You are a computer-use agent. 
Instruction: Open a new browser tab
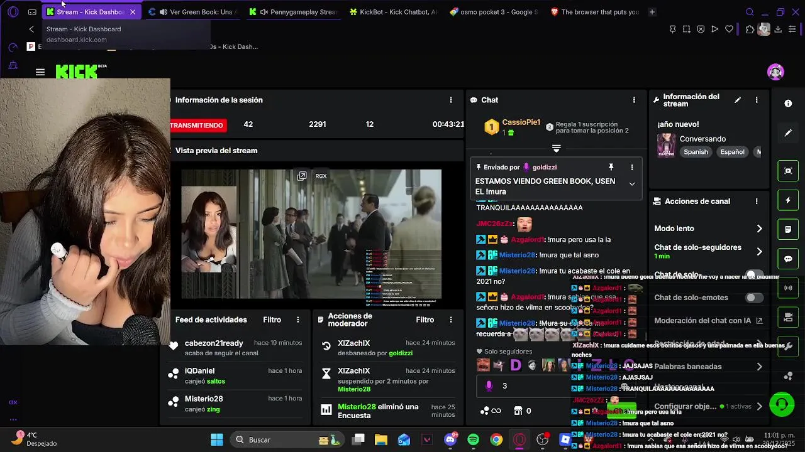point(652,12)
